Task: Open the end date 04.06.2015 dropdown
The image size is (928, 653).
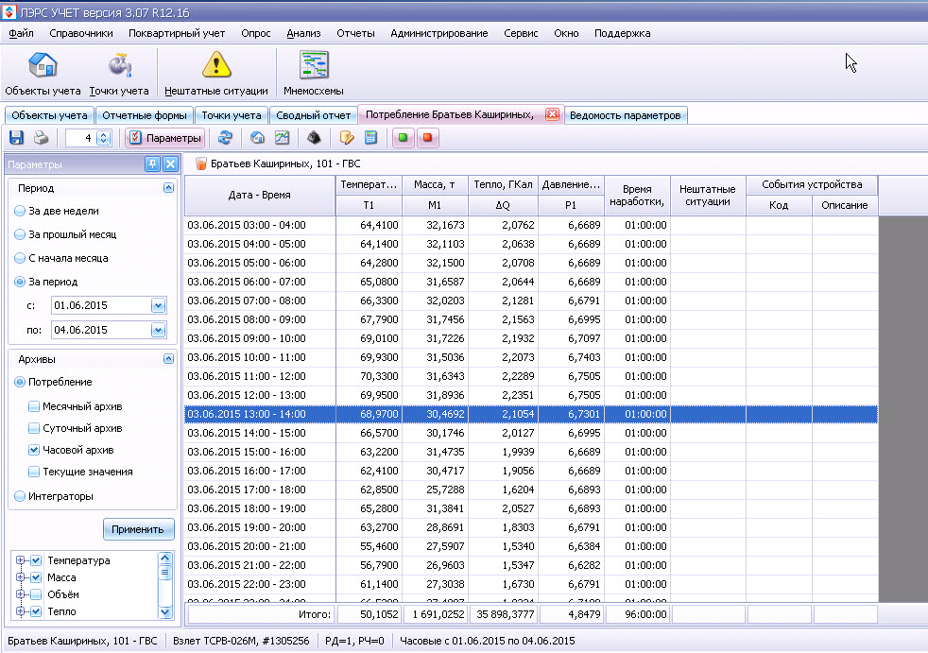Action: point(158,330)
